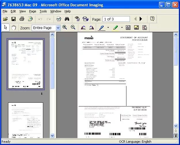Rotate the page left
180x145 pixels.
83,28
